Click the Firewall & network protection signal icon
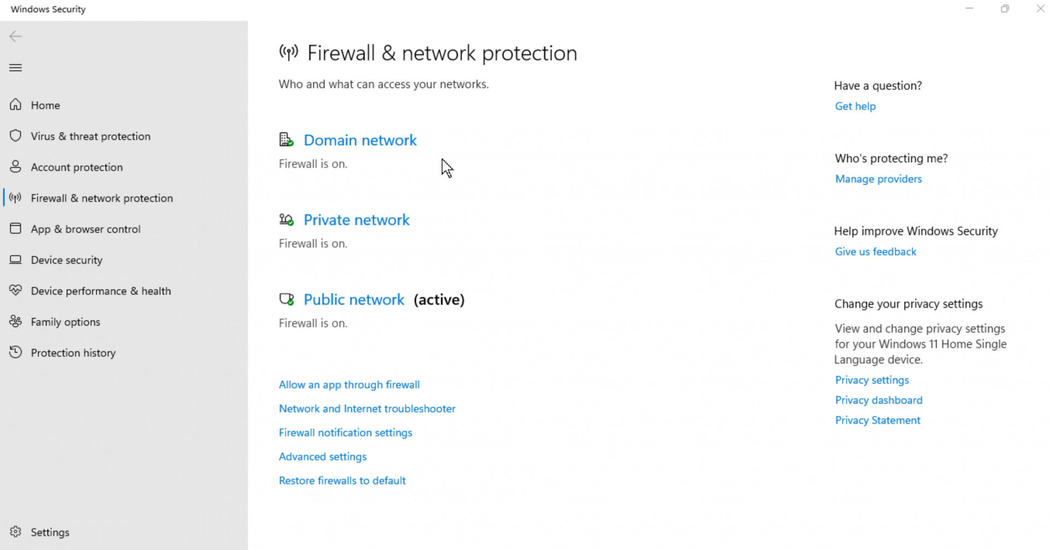1050x550 pixels. (x=15, y=198)
